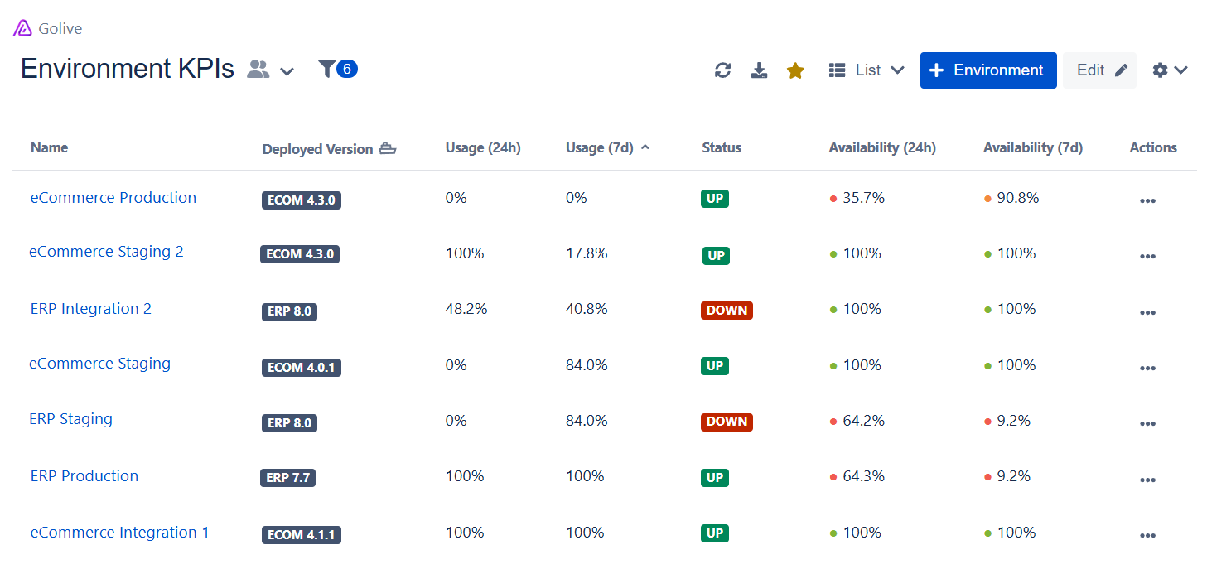Click the ERP 7.7 version tag
Image resolution: width=1207 pixels, height=569 pixels.
coord(288,478)
